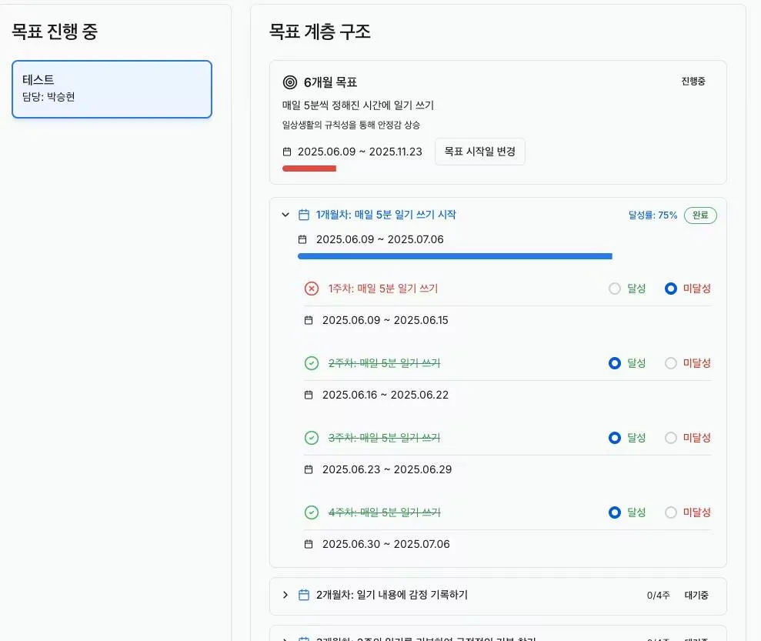Click the red X icon for 1주차
The width and height of the screenshot is (761, 641).
click(x=312, y=289)
